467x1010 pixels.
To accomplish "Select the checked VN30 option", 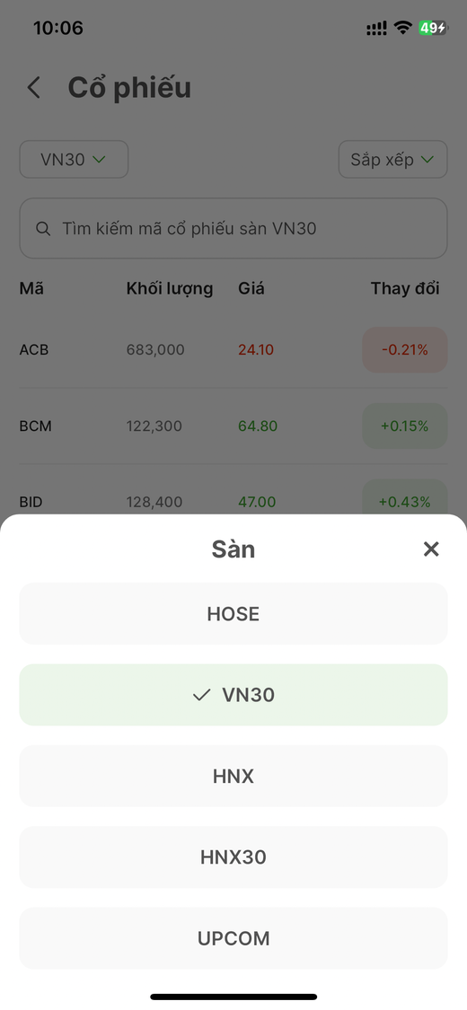I will pos(233,695).
